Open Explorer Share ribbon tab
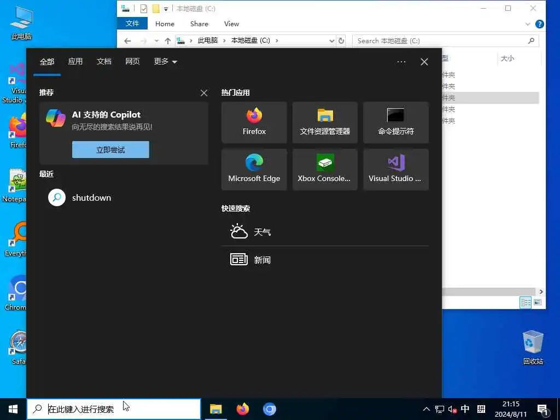The width and height of the screenshot is (560, 420). point(199,24)
